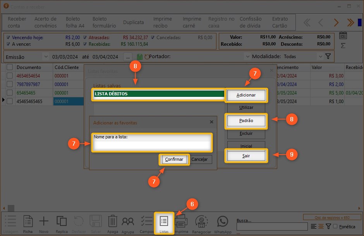This screenshot has height=236, width=364.
Task: Click the WhatsApp icon in bottom toolbar
Action: coord(223,222)
